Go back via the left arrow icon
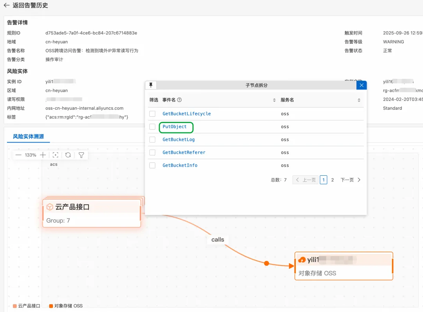 coord(7,5)
